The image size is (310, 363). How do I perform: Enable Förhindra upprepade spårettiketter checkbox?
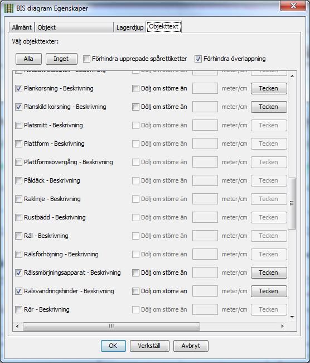pos(86,59)
